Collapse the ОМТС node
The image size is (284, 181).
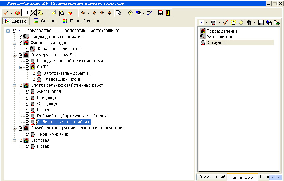[21, 67]
